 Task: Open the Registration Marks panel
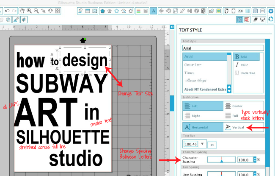click(x=234, y=11)
